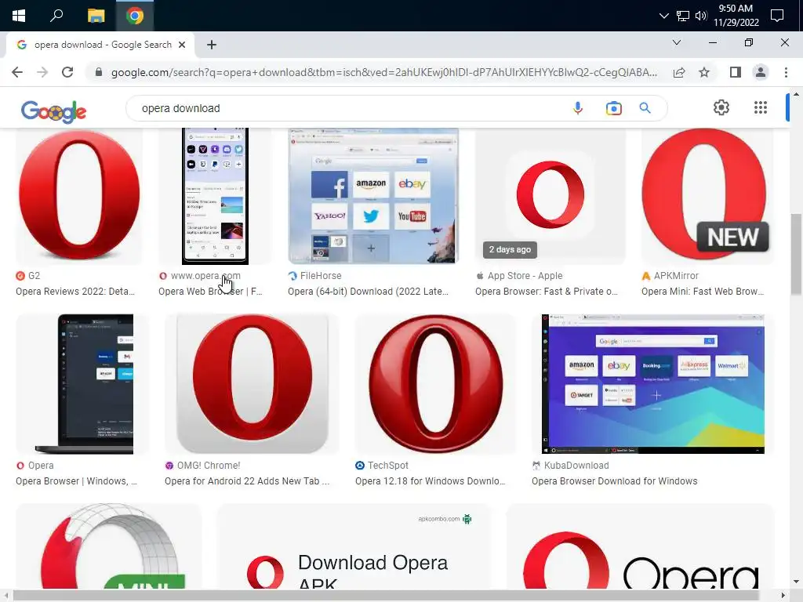The height and width of the screenshot is (602, 803).
Task: Click Opera Mini: Fast Web Browser title
Action: coord(702,292)
